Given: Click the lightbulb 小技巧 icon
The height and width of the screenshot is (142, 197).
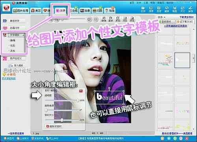Looking at the screenshot, I should pyautogui.click(x=5, y=74).
